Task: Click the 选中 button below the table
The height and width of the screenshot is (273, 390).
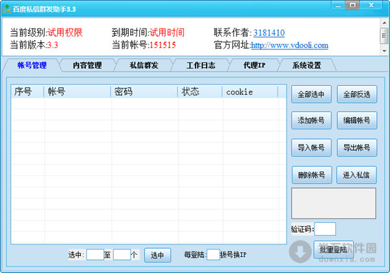Action: [x=157, y=255]
